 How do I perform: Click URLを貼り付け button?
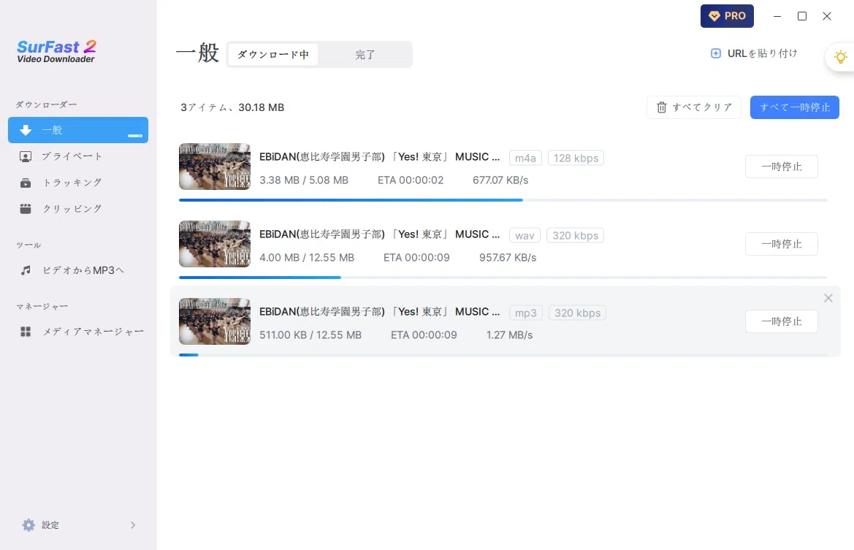[x=755, y=53]
